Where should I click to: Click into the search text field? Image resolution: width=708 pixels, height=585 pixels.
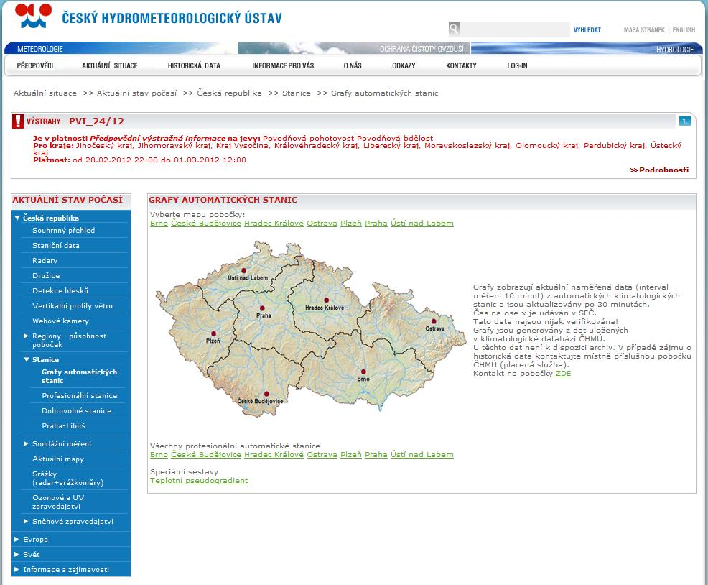(515, 29)
